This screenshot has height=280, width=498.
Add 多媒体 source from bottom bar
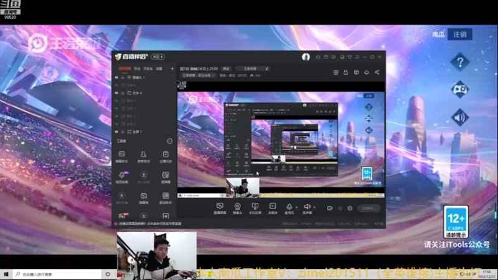(x=273, y=208)
